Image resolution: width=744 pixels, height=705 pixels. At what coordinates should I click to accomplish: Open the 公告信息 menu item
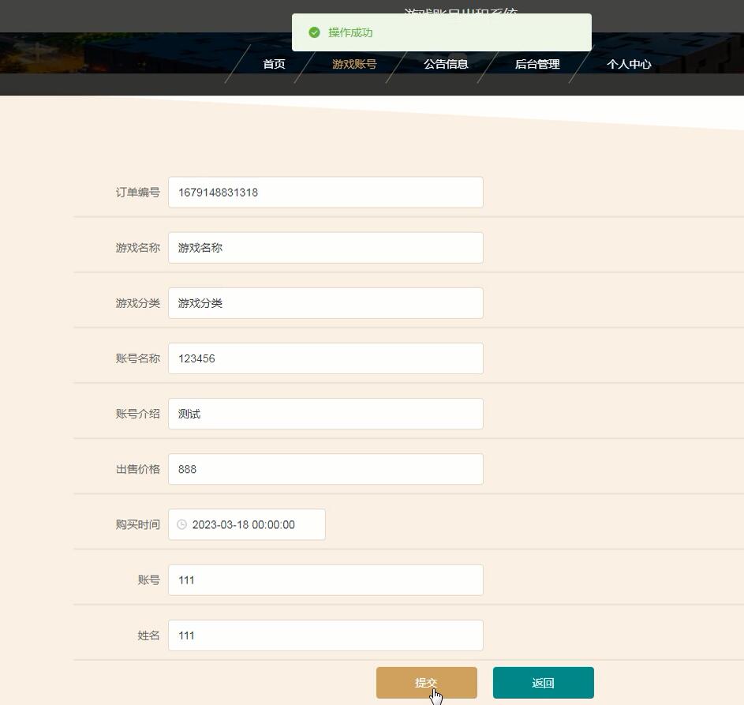pos(446,64)
